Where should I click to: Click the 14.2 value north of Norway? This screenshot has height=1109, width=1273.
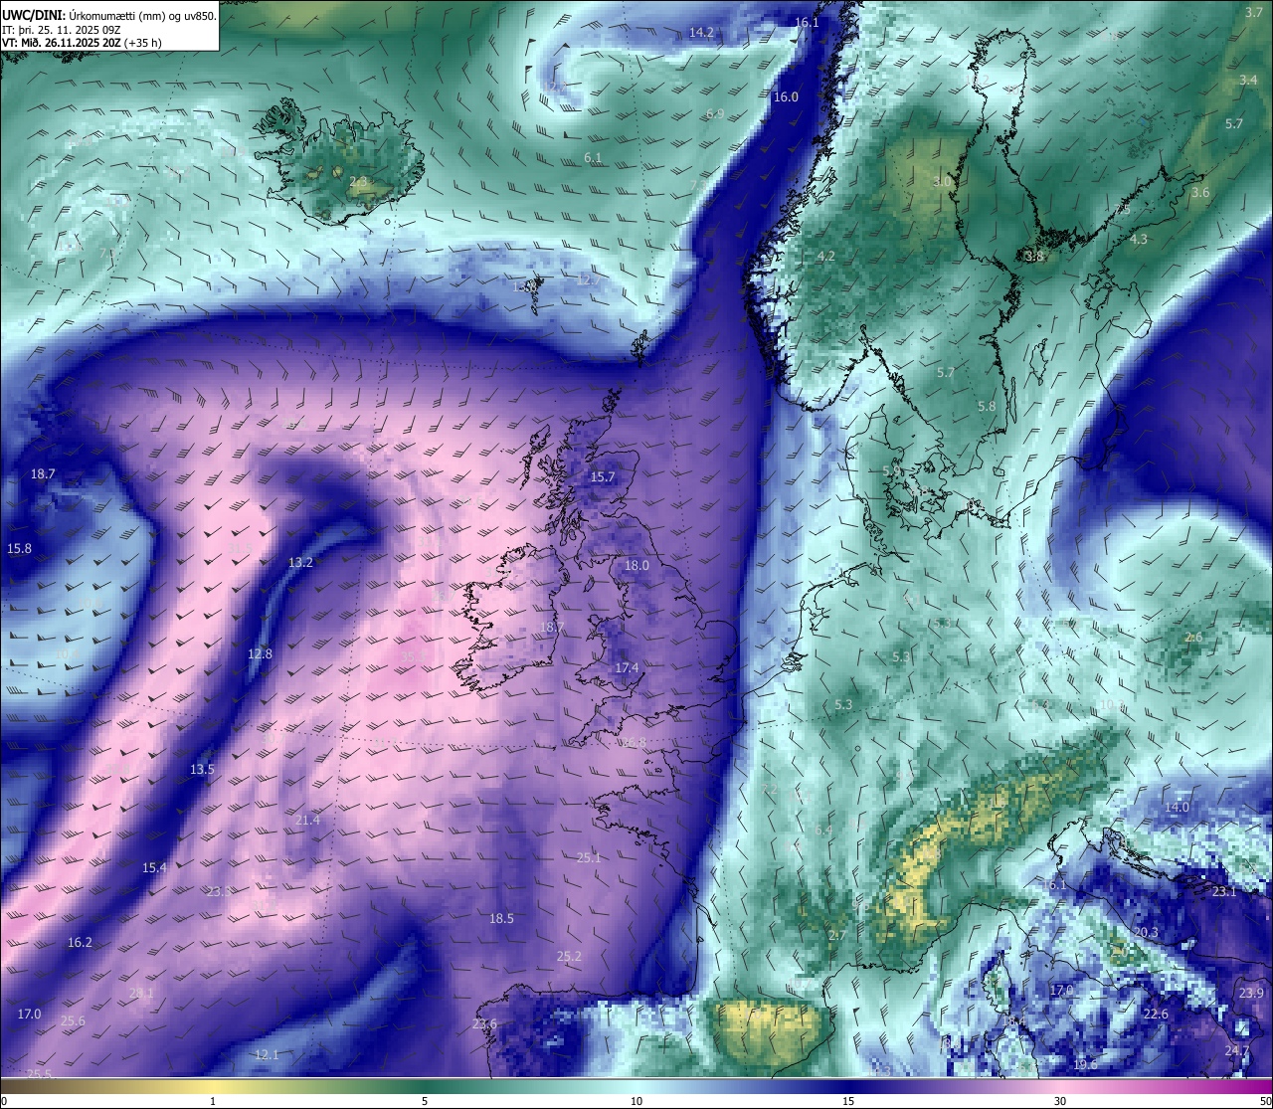point(701,33)
